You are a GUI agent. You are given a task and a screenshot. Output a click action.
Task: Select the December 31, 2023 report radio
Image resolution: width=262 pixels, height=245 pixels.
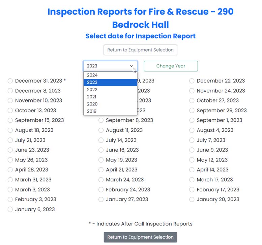10,81
